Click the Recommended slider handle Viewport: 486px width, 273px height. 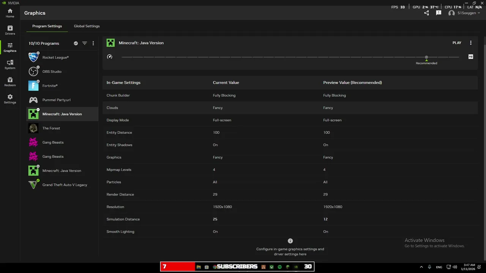coord(426,57)
